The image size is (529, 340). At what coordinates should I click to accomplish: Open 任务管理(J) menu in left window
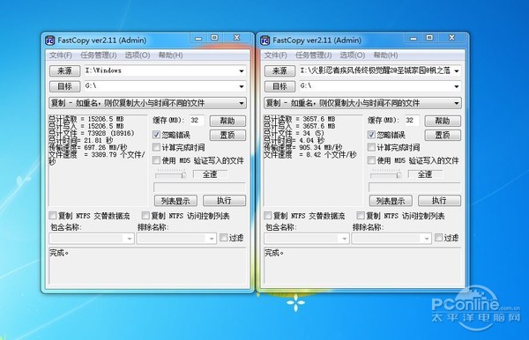tap(99, 55)
